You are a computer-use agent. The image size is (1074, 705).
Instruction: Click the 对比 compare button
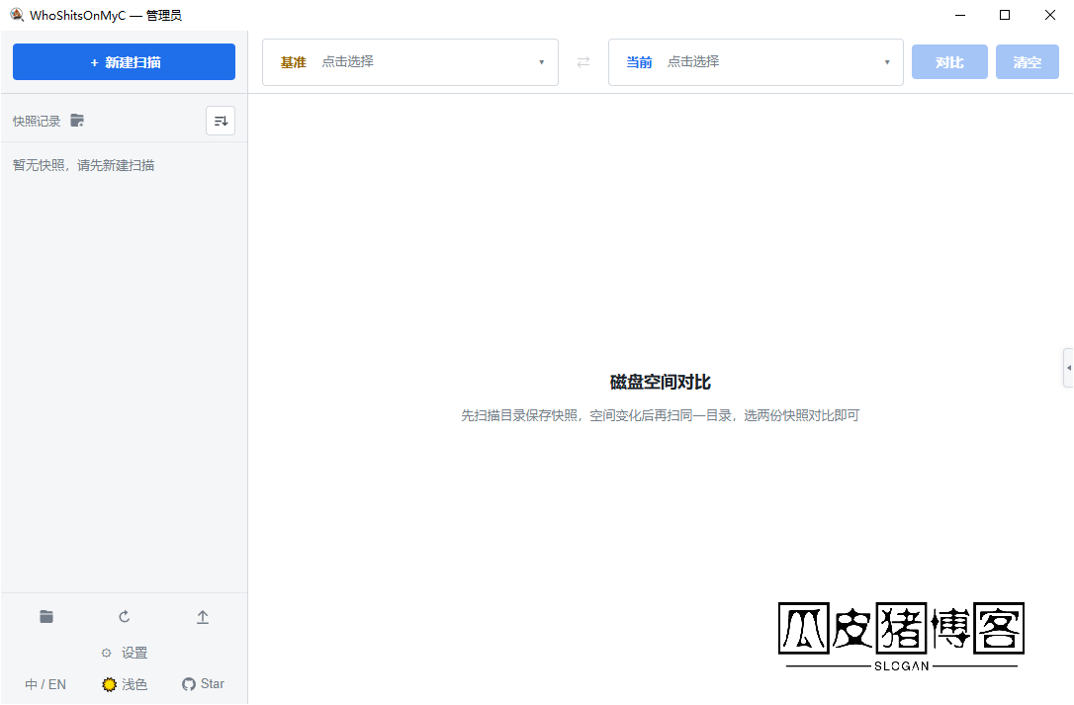tap(949, 62)
